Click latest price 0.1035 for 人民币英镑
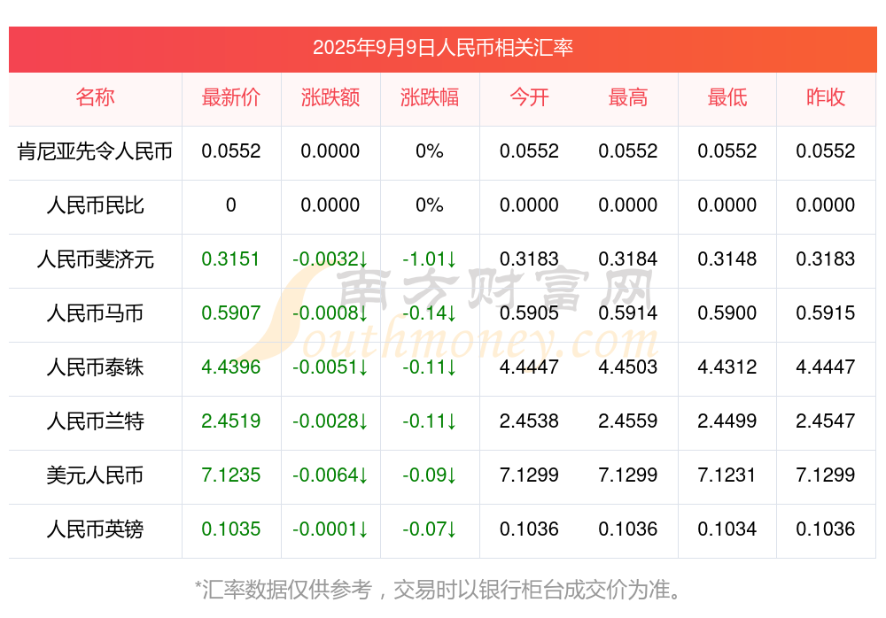 click(231, 529)
